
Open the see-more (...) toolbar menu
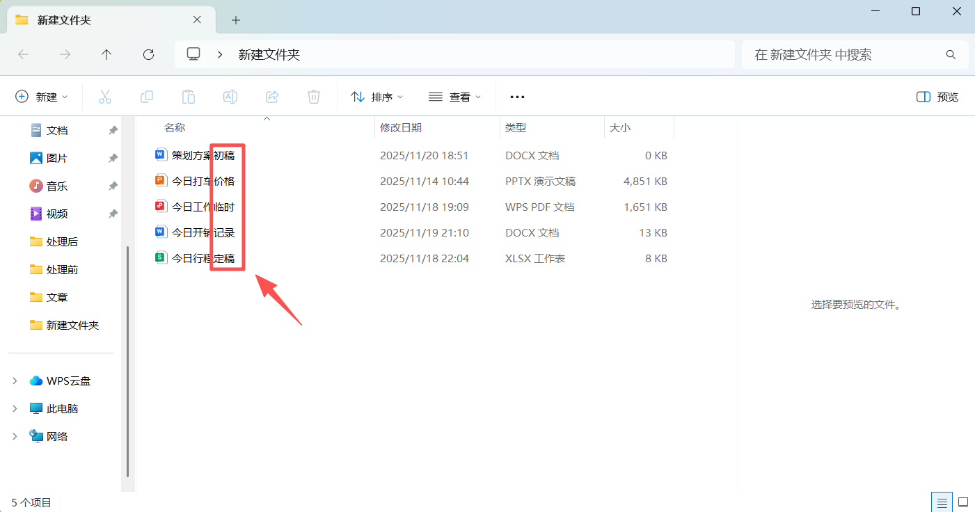point(517,97)
